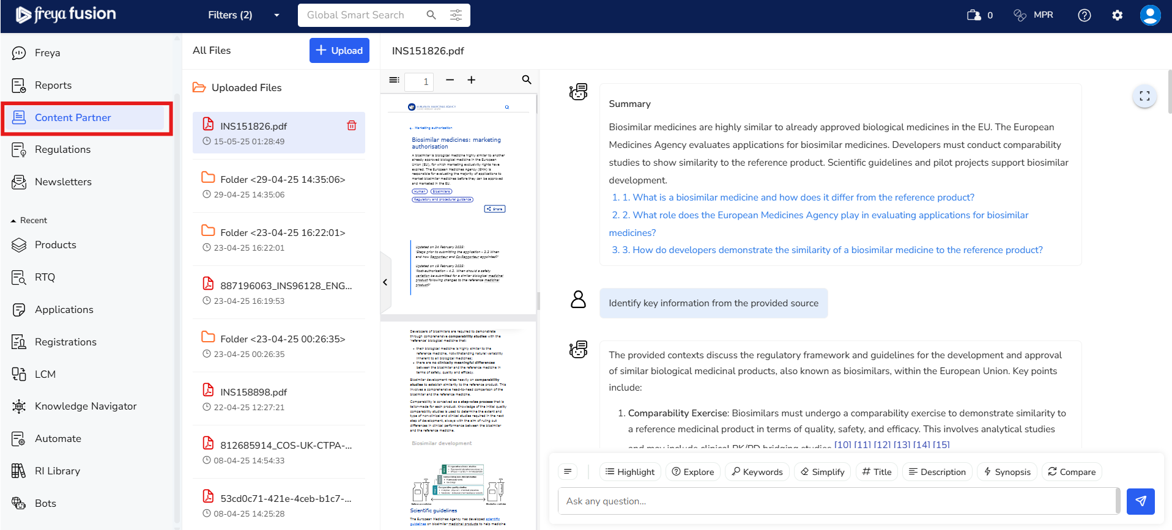Zoom in the PDF with plus icon
This screenshot has height=530, width=1172.
point(471,80)
